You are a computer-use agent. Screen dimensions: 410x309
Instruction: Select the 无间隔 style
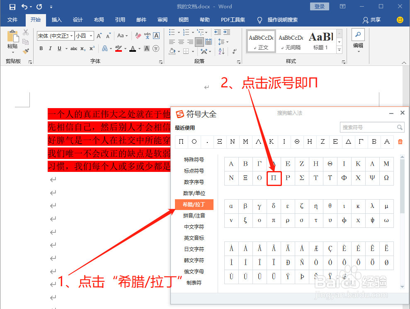291,42
